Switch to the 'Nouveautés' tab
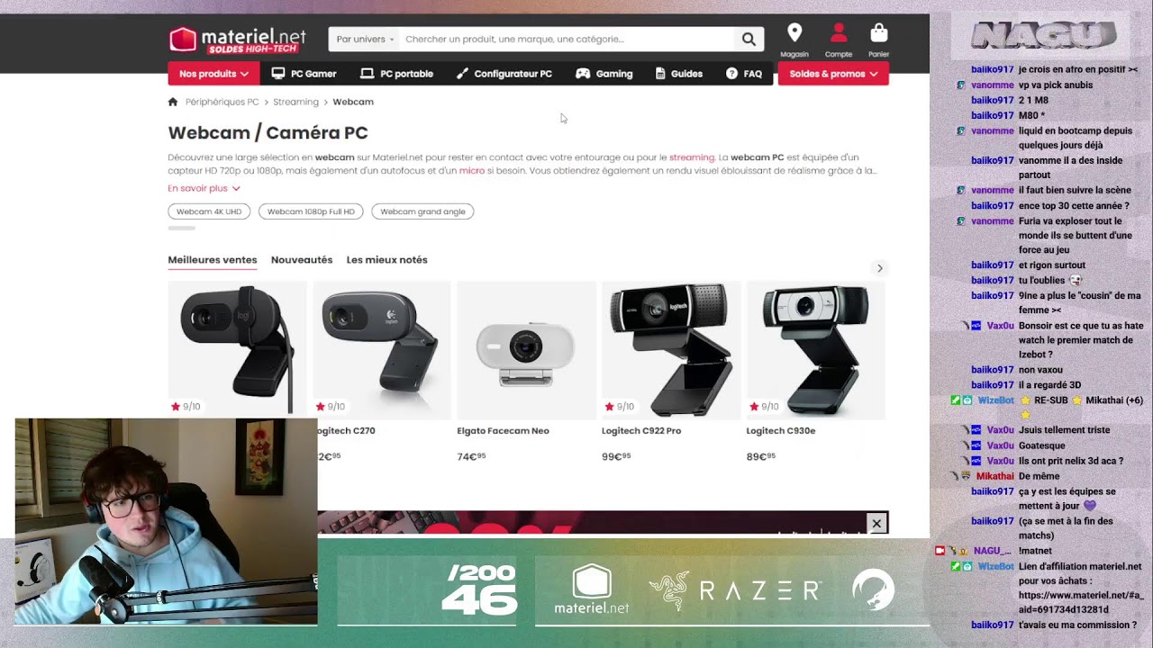 pos(302,260)
